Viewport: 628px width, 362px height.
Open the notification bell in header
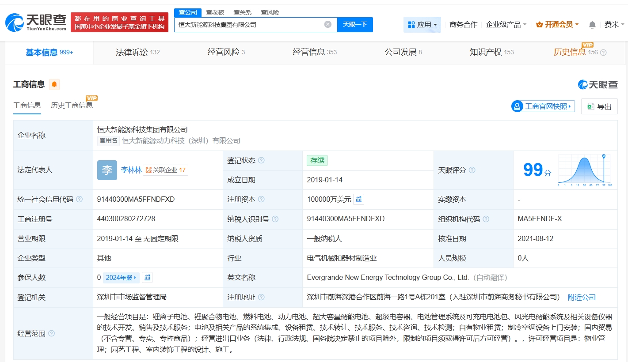click(x=592, y=25)
